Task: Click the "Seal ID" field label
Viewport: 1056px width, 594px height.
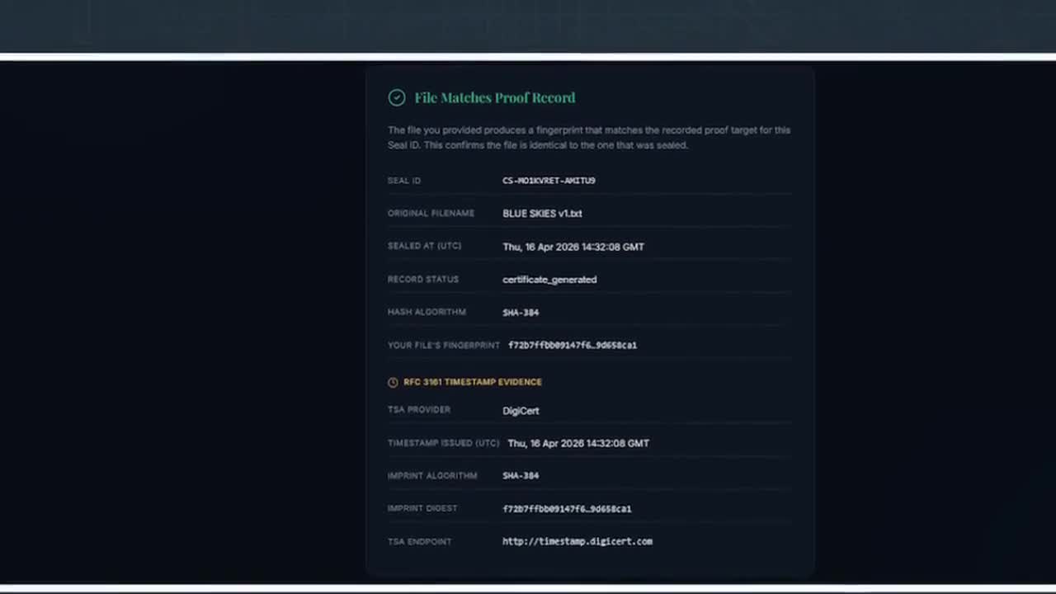Action: (x=404, y=181)
